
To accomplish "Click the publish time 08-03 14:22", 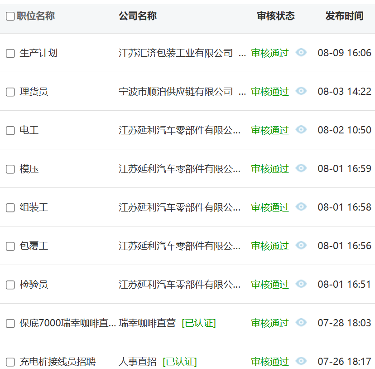I will pyautogui.click(x=344, y=91).
